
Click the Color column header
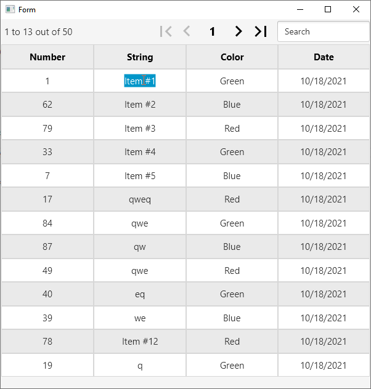[x=232, y=57]
